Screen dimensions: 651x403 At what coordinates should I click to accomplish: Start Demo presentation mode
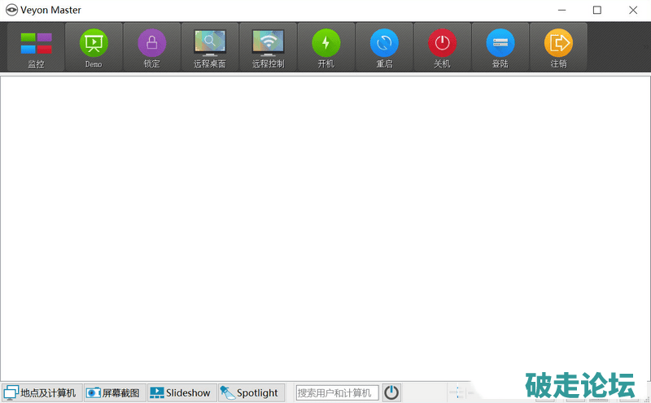point(94,47)
